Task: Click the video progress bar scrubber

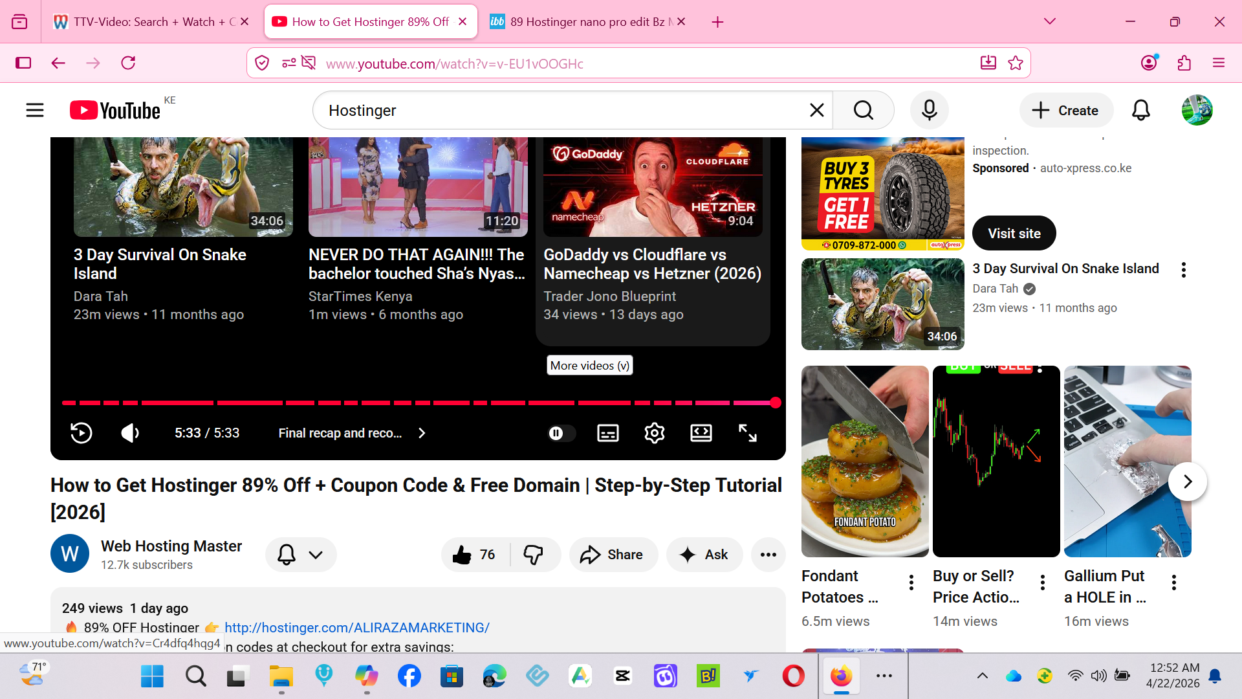Action: click(775, 403)
